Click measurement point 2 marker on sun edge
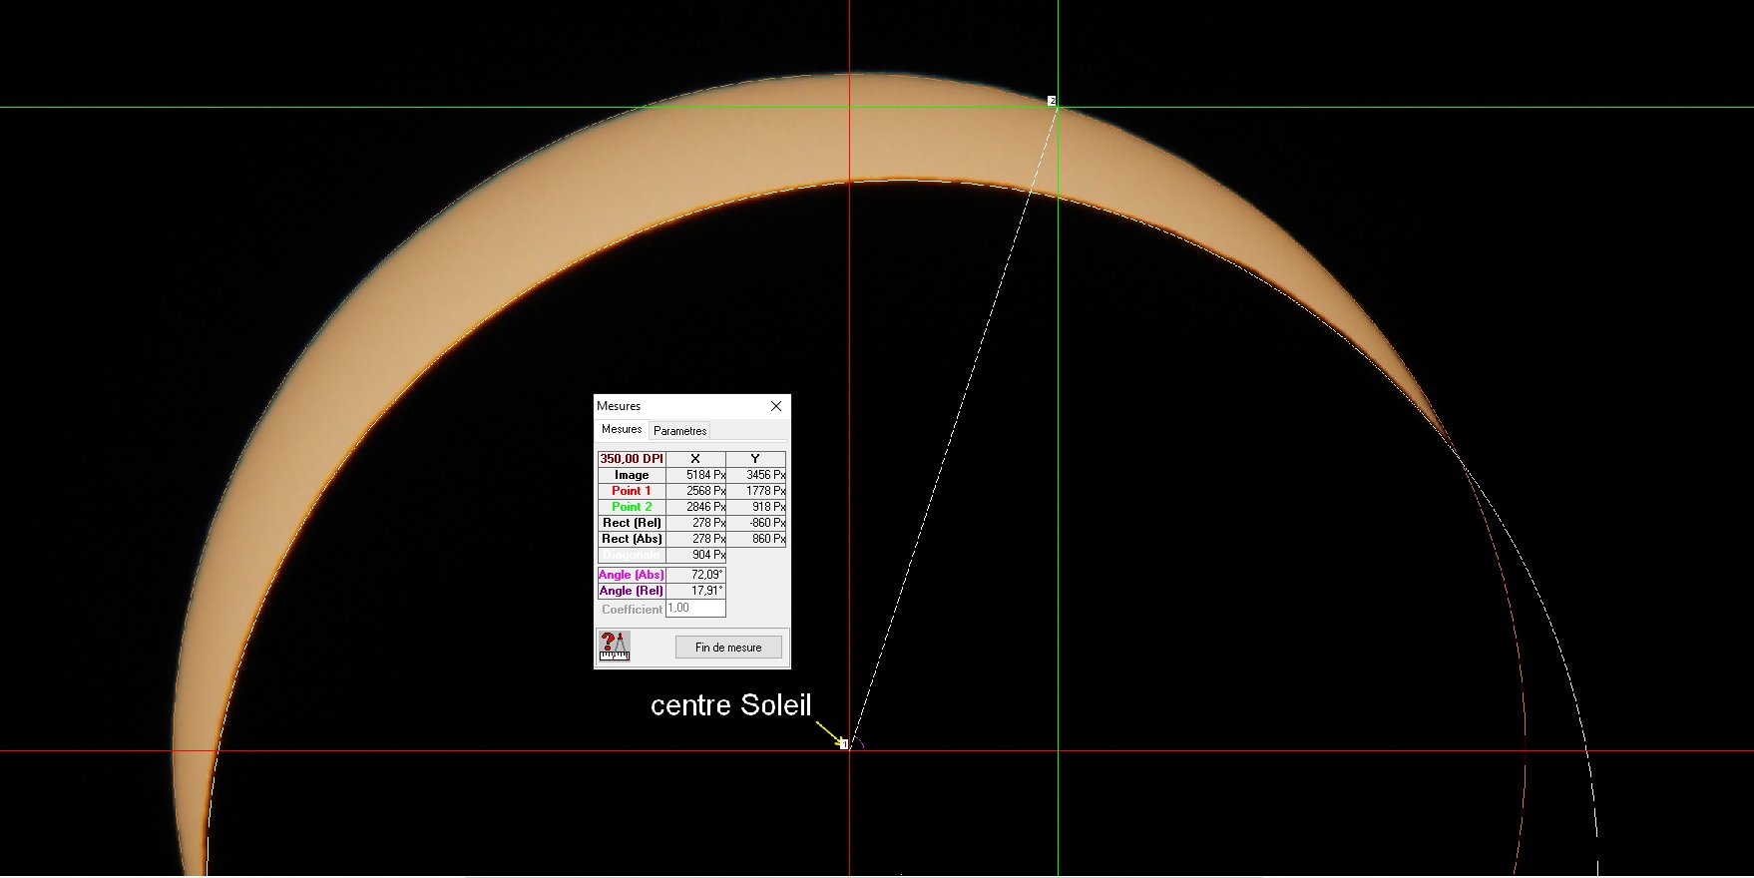This screenshot has height=878, width=1754. pyautogui.click(x=1052, y=101)
